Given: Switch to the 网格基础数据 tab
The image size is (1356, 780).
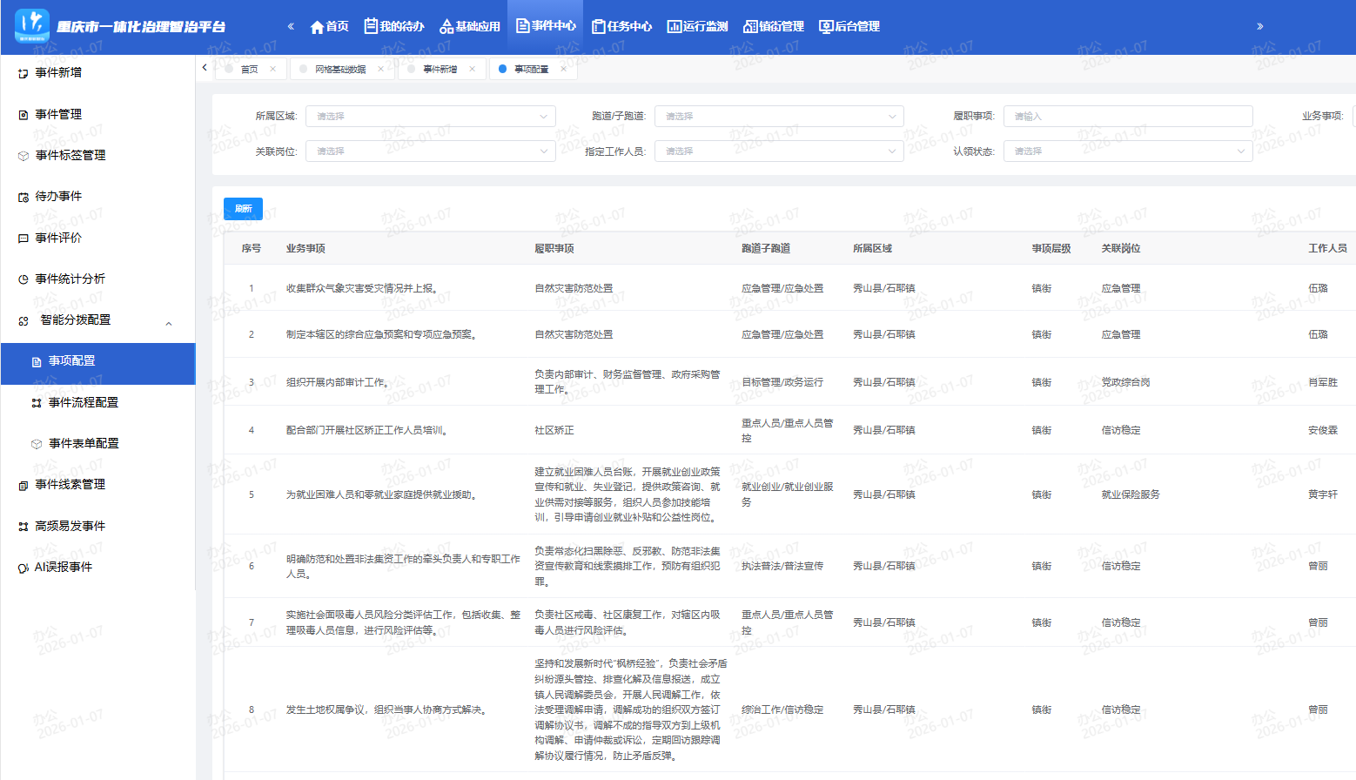Looking at the screenshot, I should pyautogui.click(x=340, y=70).
